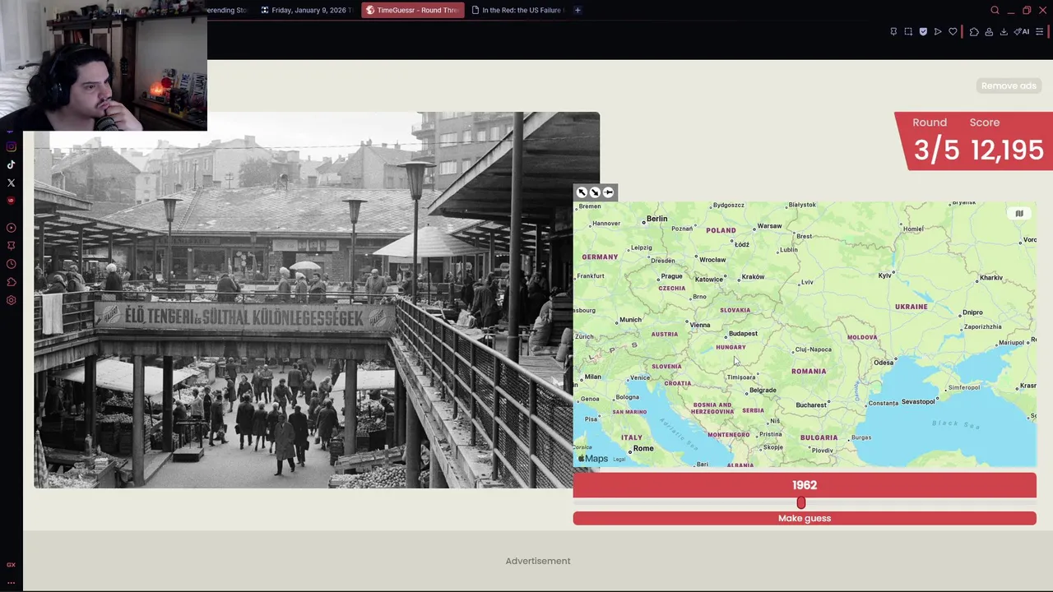Click Rome on the map

click(x=643, y=448)
